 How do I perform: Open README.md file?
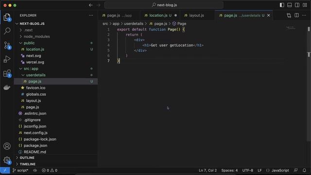pyautogui.click(x=56, y=152)
